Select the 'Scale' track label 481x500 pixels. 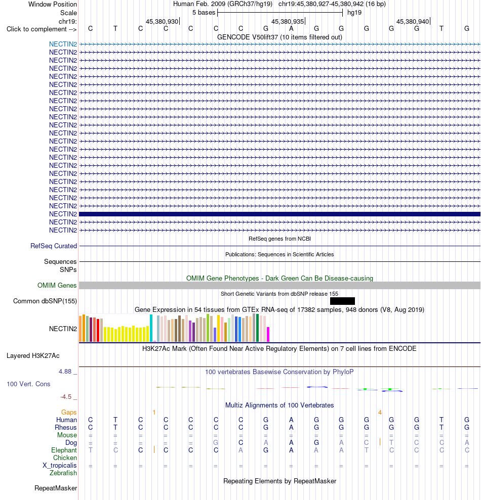click(x=68, y=13)
